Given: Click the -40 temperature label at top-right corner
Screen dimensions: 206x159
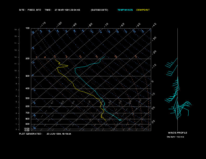Looking at the screenshot, I should (154, 25).
